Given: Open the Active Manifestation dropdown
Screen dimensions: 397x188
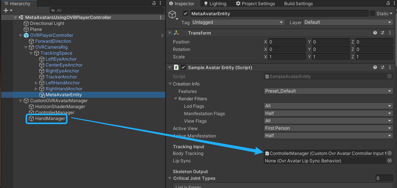Looking at the screenshot, I should [328, 136].
